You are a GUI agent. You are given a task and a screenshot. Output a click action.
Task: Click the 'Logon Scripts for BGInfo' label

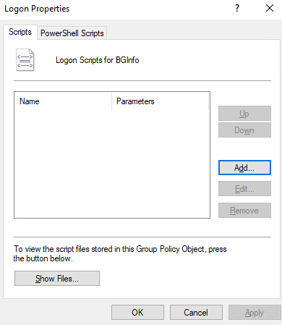click(98, 60)
